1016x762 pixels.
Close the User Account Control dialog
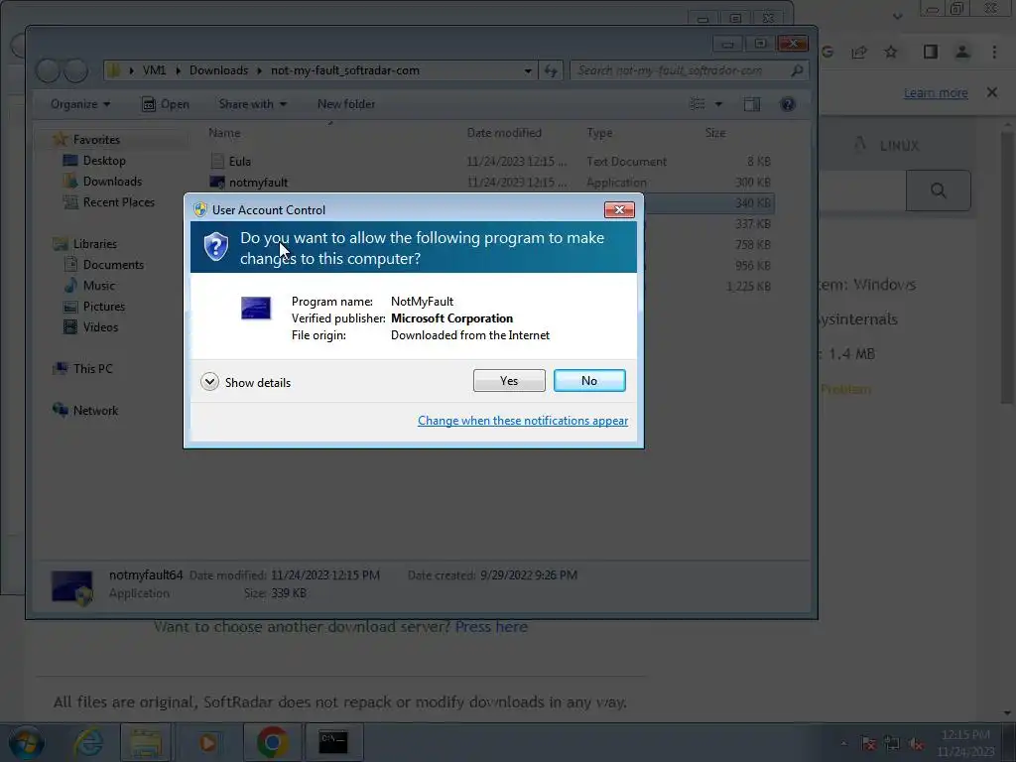click(619, 210)
